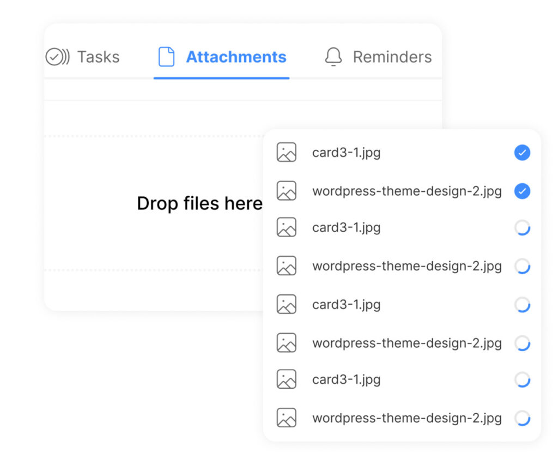Click the loading spinner on last card3-1.jpg
Viewport: 558px width, 465px height.
coord(522,379)
